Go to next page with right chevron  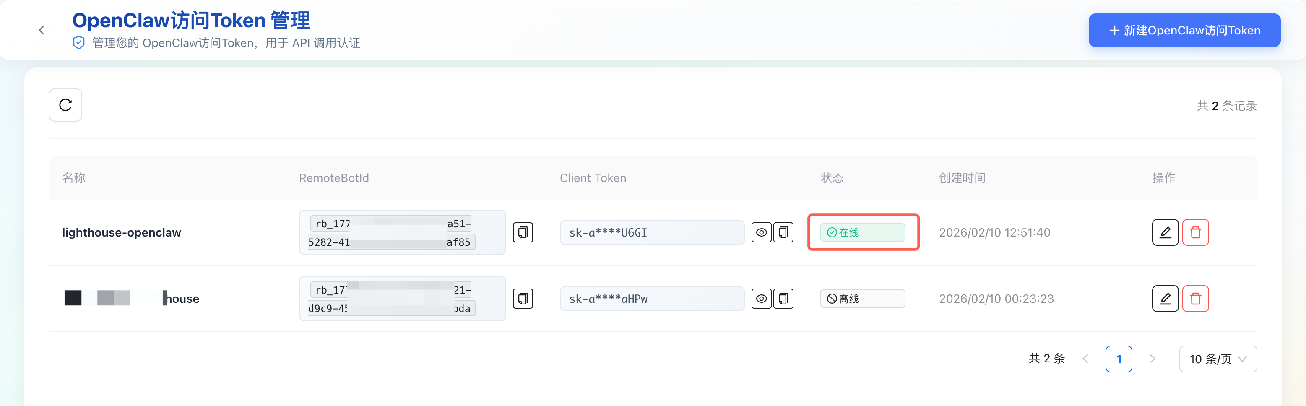pyautogui.click(x=1153, y=359)
